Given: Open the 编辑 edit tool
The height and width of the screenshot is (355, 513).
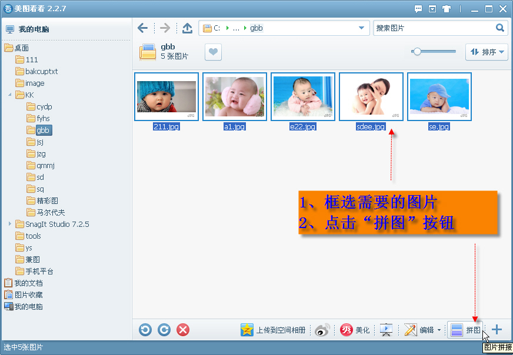Looking at the screenshot, I should pyautogui.click(x=419, y=330).
